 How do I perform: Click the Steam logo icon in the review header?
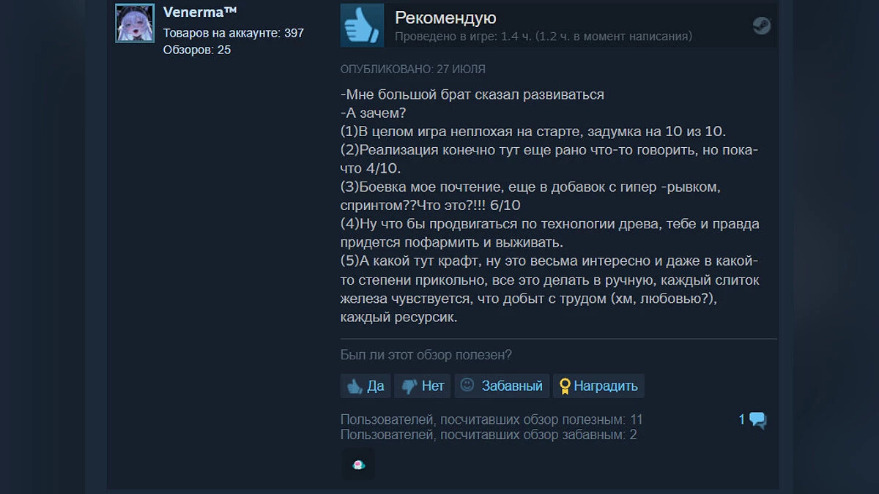tap(761, 26)
